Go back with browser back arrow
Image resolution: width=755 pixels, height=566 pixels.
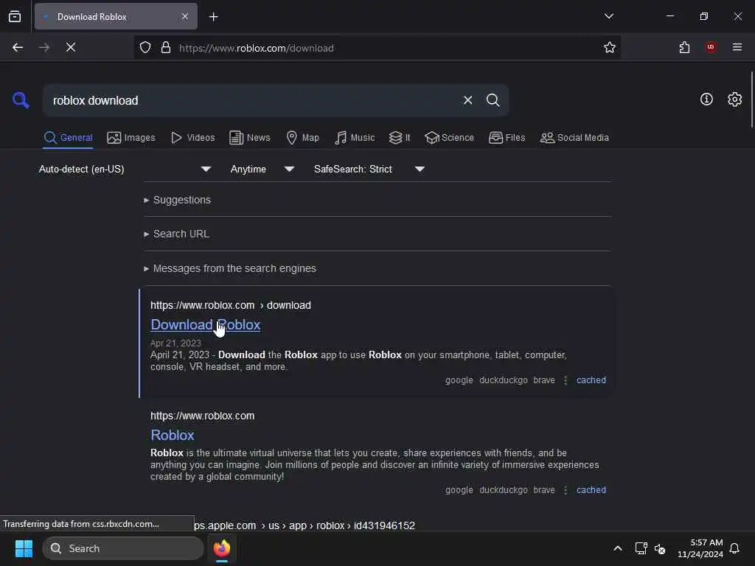click(x=18, y=47)
